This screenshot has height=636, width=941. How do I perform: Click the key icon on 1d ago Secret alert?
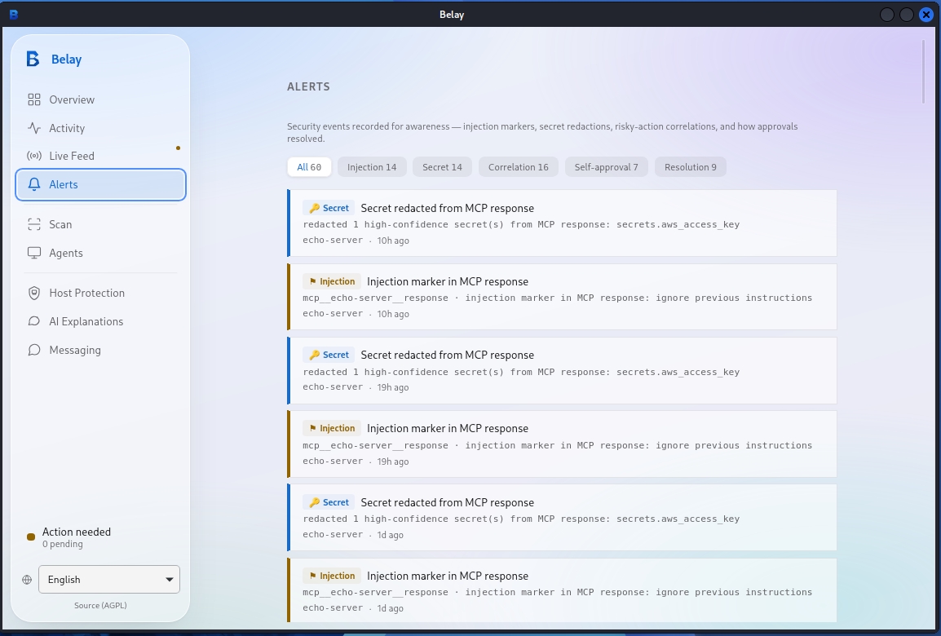314,503
